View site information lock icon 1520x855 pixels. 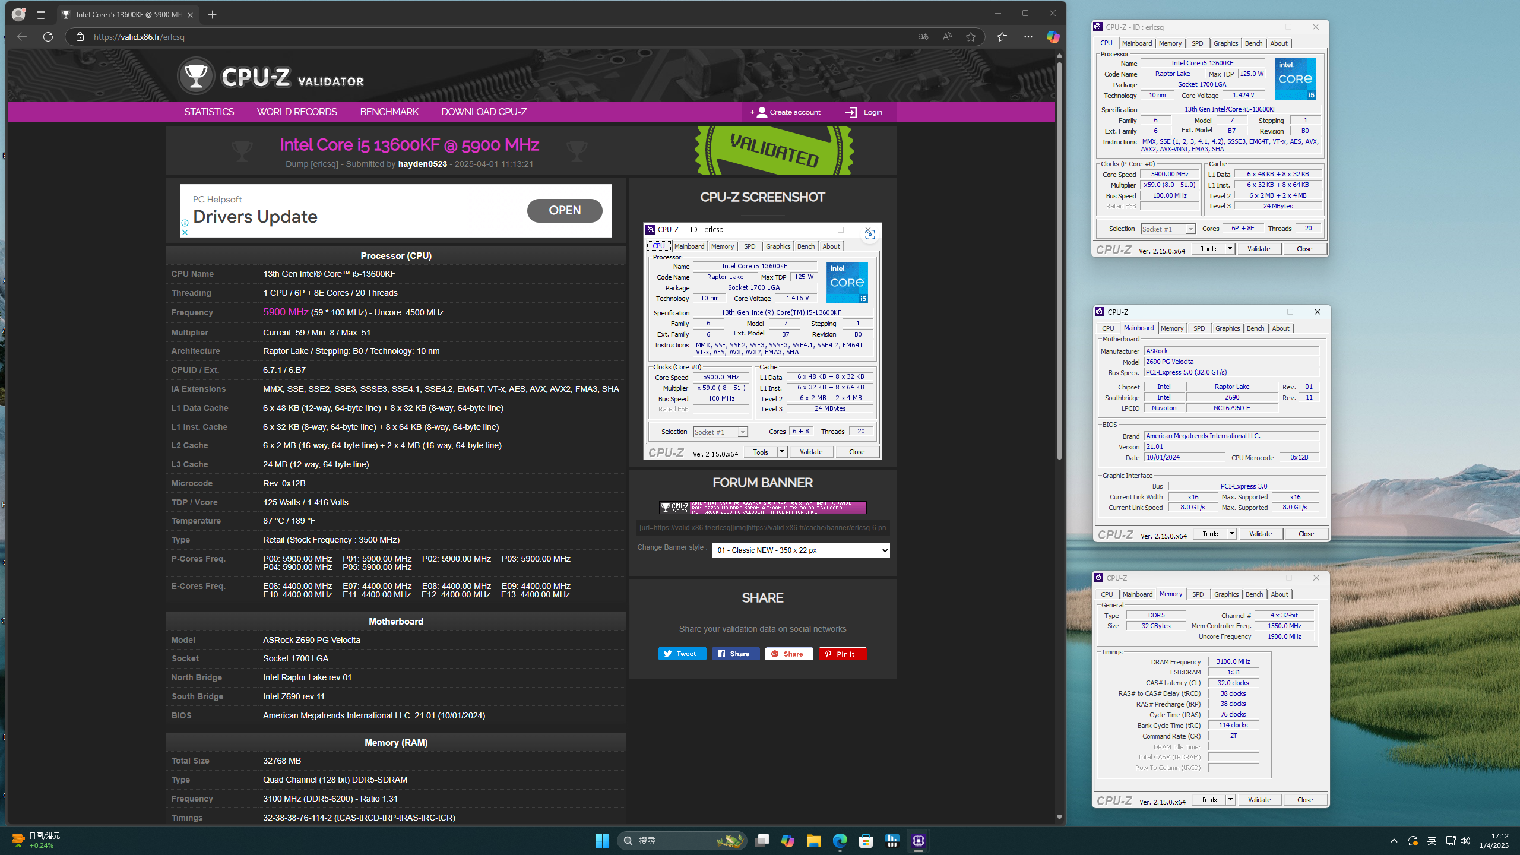click(x=80, y=37)
